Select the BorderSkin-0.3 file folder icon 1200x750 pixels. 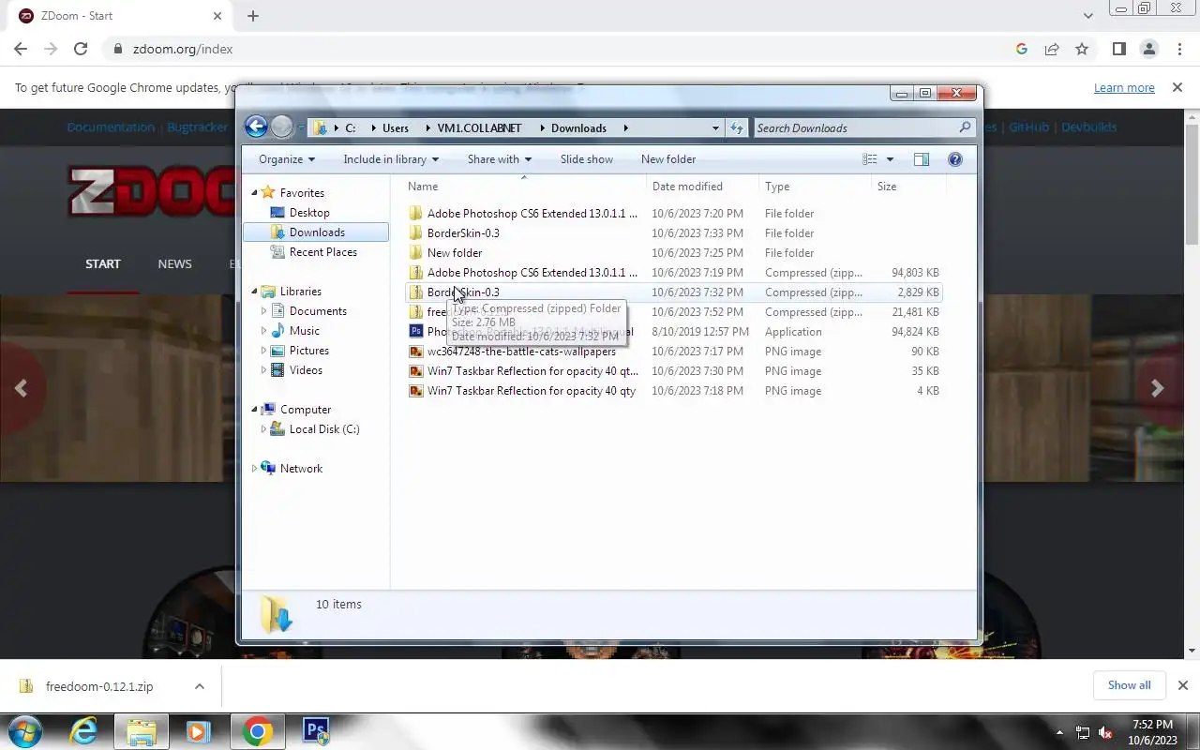pos(416,233)
